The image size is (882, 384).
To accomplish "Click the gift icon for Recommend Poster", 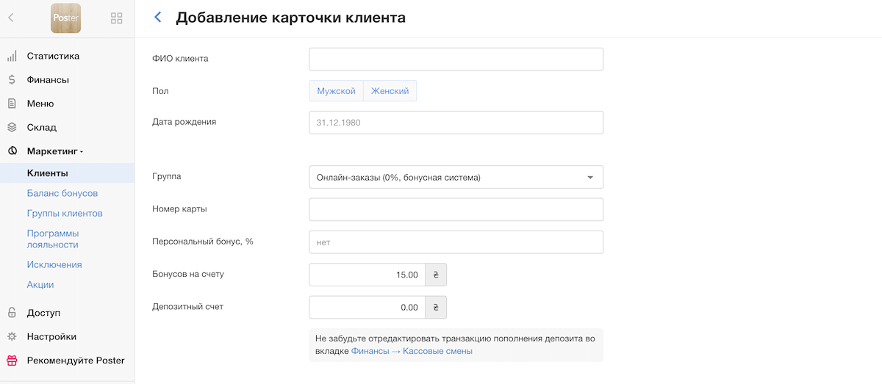I will click(12, 361).
